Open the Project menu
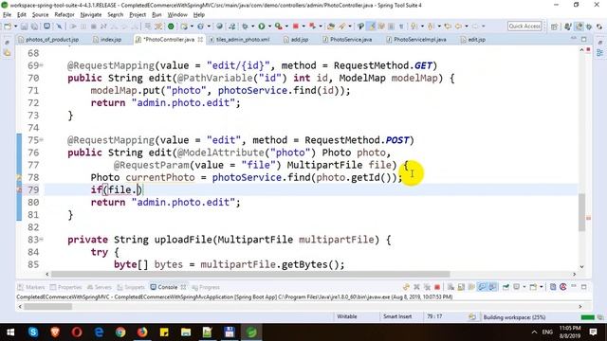 click(x=138, y=15)
